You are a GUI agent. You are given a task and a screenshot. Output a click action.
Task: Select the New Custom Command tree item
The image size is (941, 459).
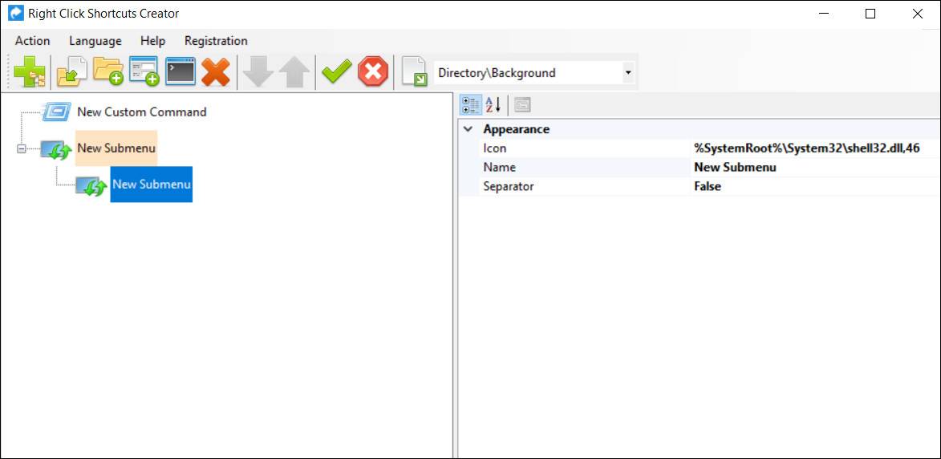click(x=142, y=112)
